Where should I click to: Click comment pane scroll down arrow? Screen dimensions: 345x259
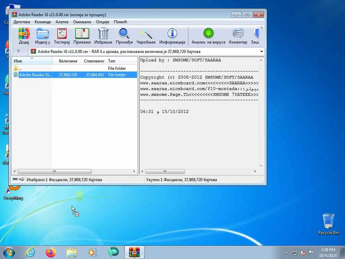point(261,165)
